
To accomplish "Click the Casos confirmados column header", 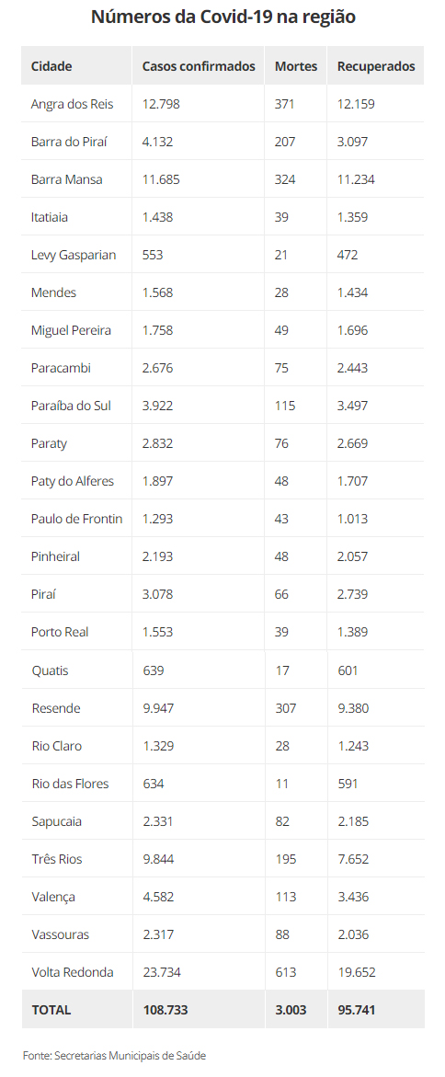I will 199,66.
